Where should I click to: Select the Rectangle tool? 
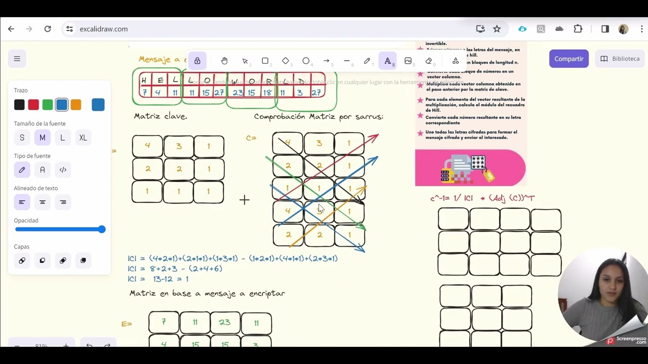[265, 61]
